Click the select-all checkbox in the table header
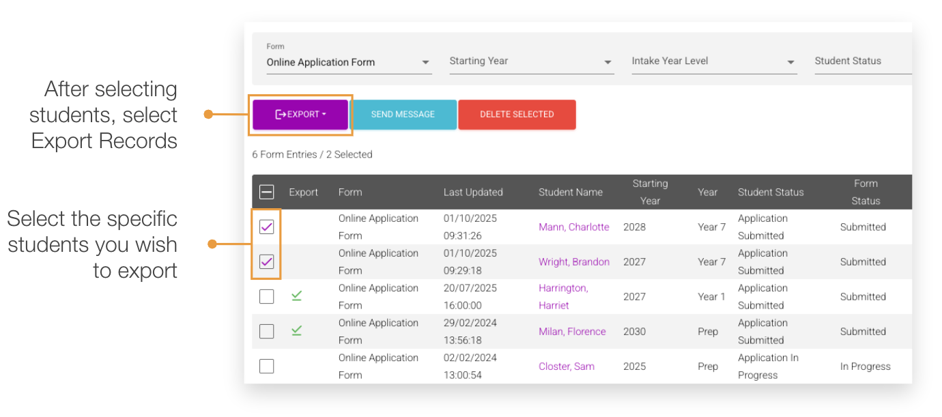 (x=266, y=192)
